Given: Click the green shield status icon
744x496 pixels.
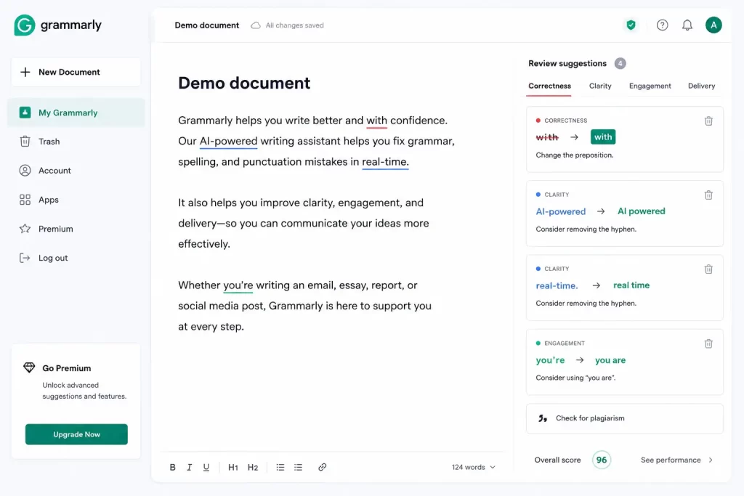Looking at the screenshot, I should 631,25.
